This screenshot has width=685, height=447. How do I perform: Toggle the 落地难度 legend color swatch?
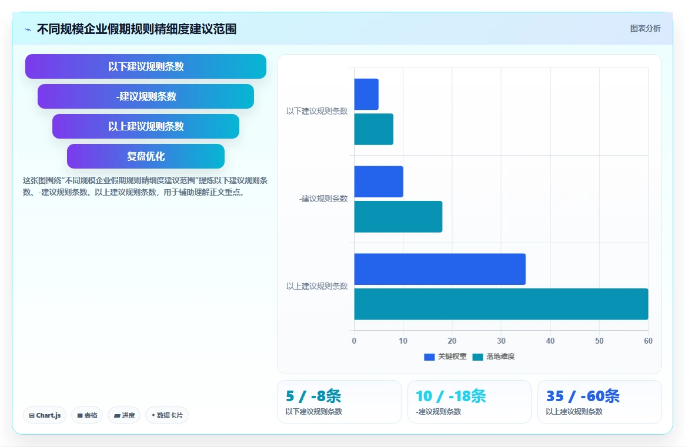[477, 357]
